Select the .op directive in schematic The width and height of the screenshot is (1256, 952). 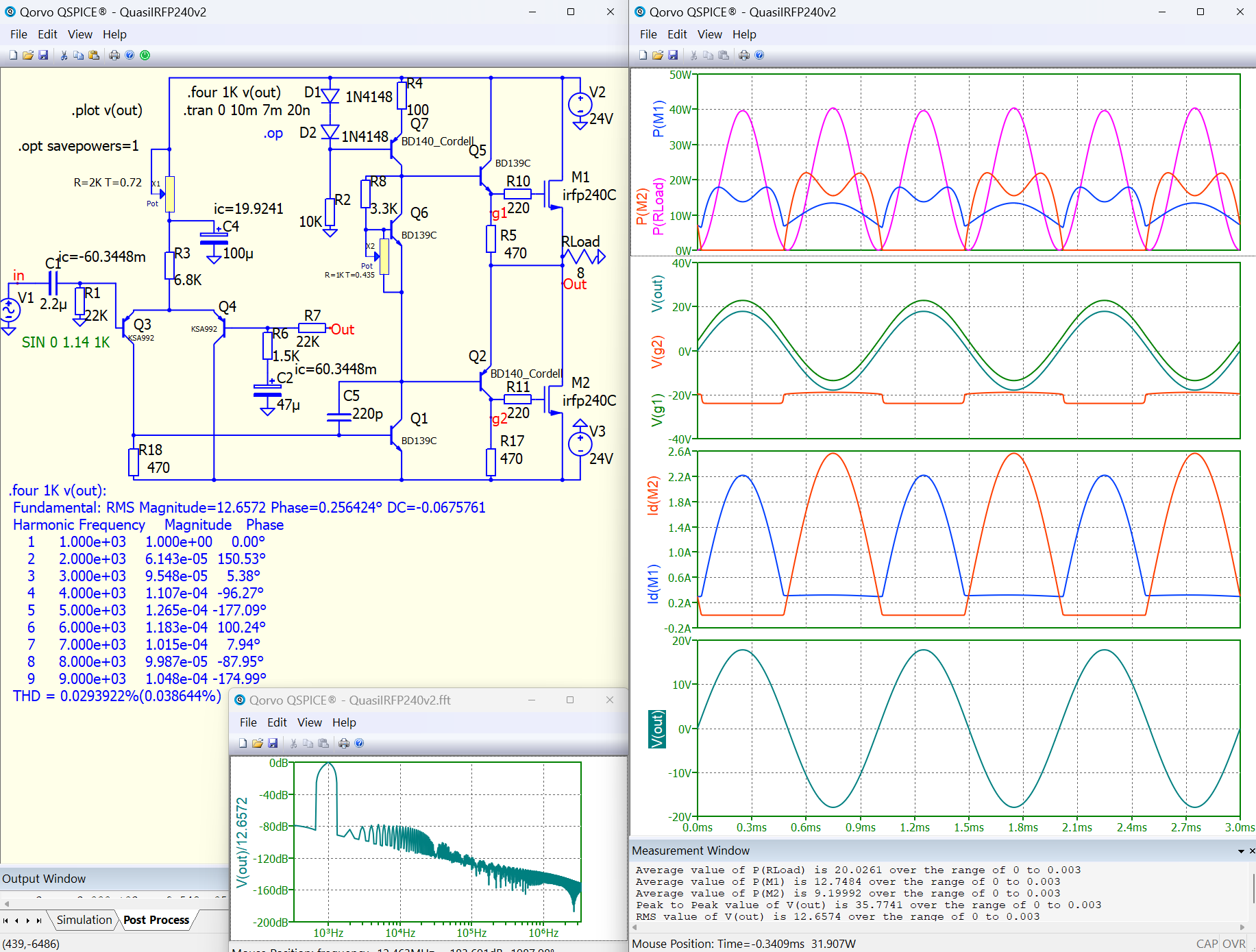[x=273, y=134]
